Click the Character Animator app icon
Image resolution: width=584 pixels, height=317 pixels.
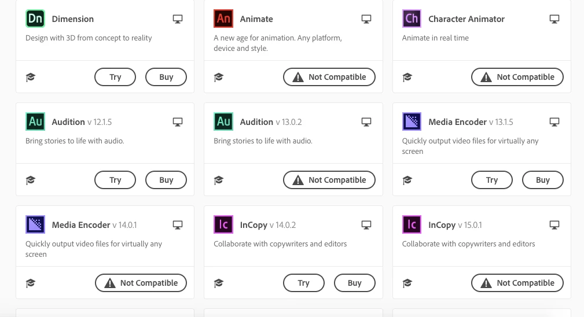[x=412, y=19]
